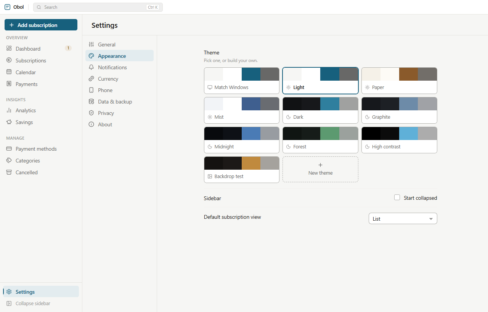Open the About settings tab

pos(119,124)
